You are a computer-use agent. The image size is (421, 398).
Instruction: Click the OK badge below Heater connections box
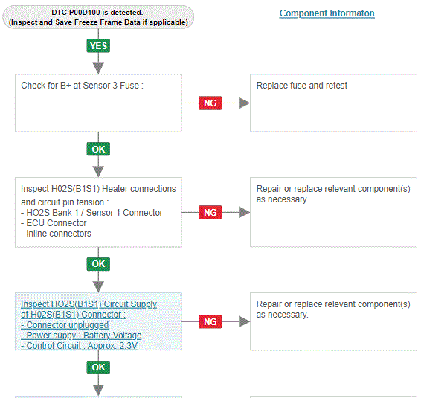pos(98,264)
